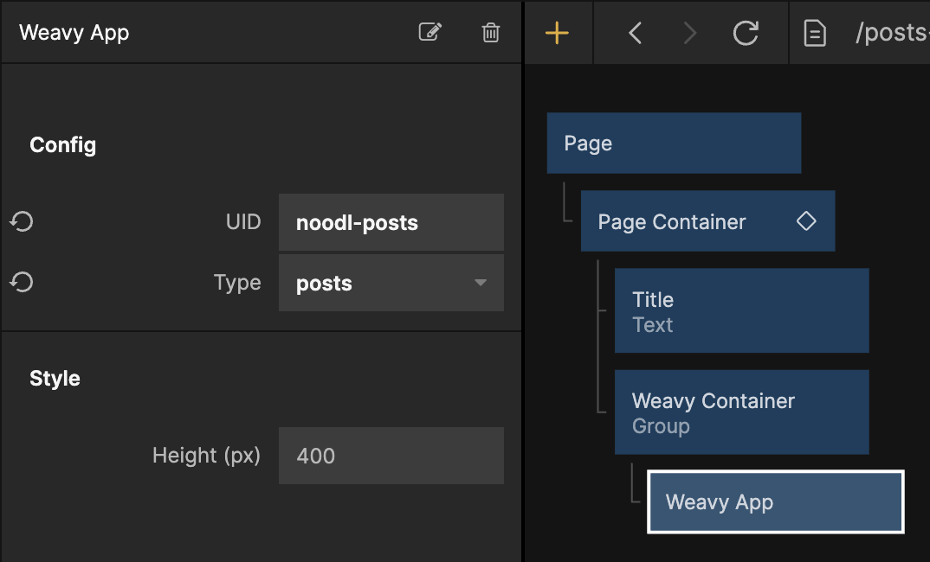This screenshot has width=930, height=562.
Task: Navigate forward with the right arrow
Action: point(689,33)
